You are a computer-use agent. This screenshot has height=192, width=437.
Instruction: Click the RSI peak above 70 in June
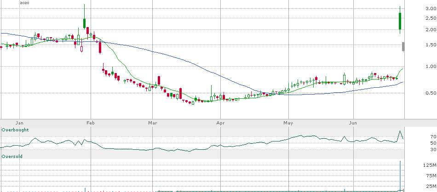[400, 131]
